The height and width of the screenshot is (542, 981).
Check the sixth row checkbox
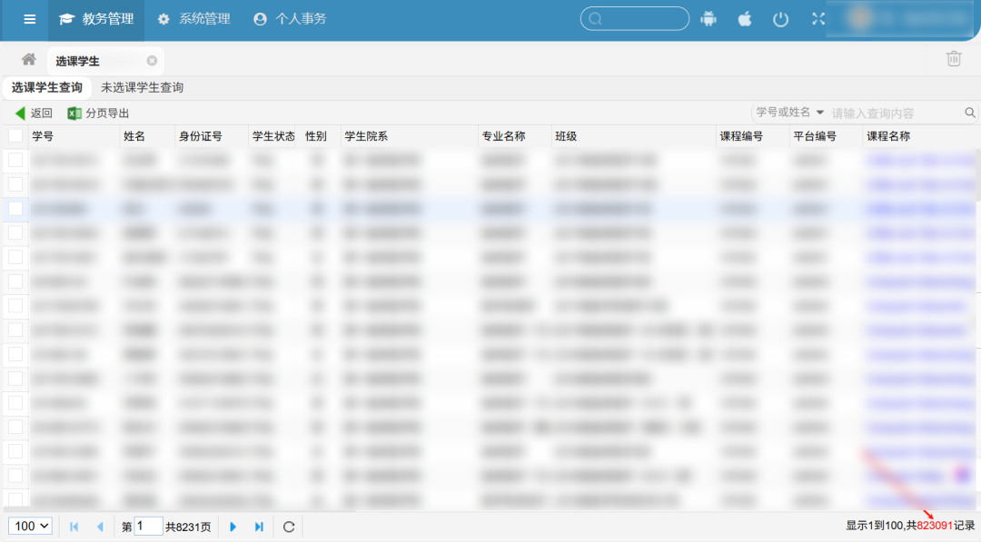(15, 281)
